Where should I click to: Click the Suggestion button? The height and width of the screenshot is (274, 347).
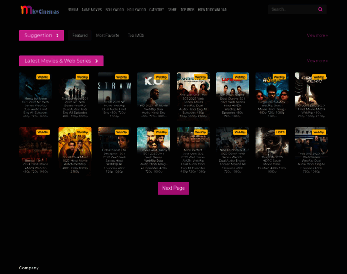point(42,35)
